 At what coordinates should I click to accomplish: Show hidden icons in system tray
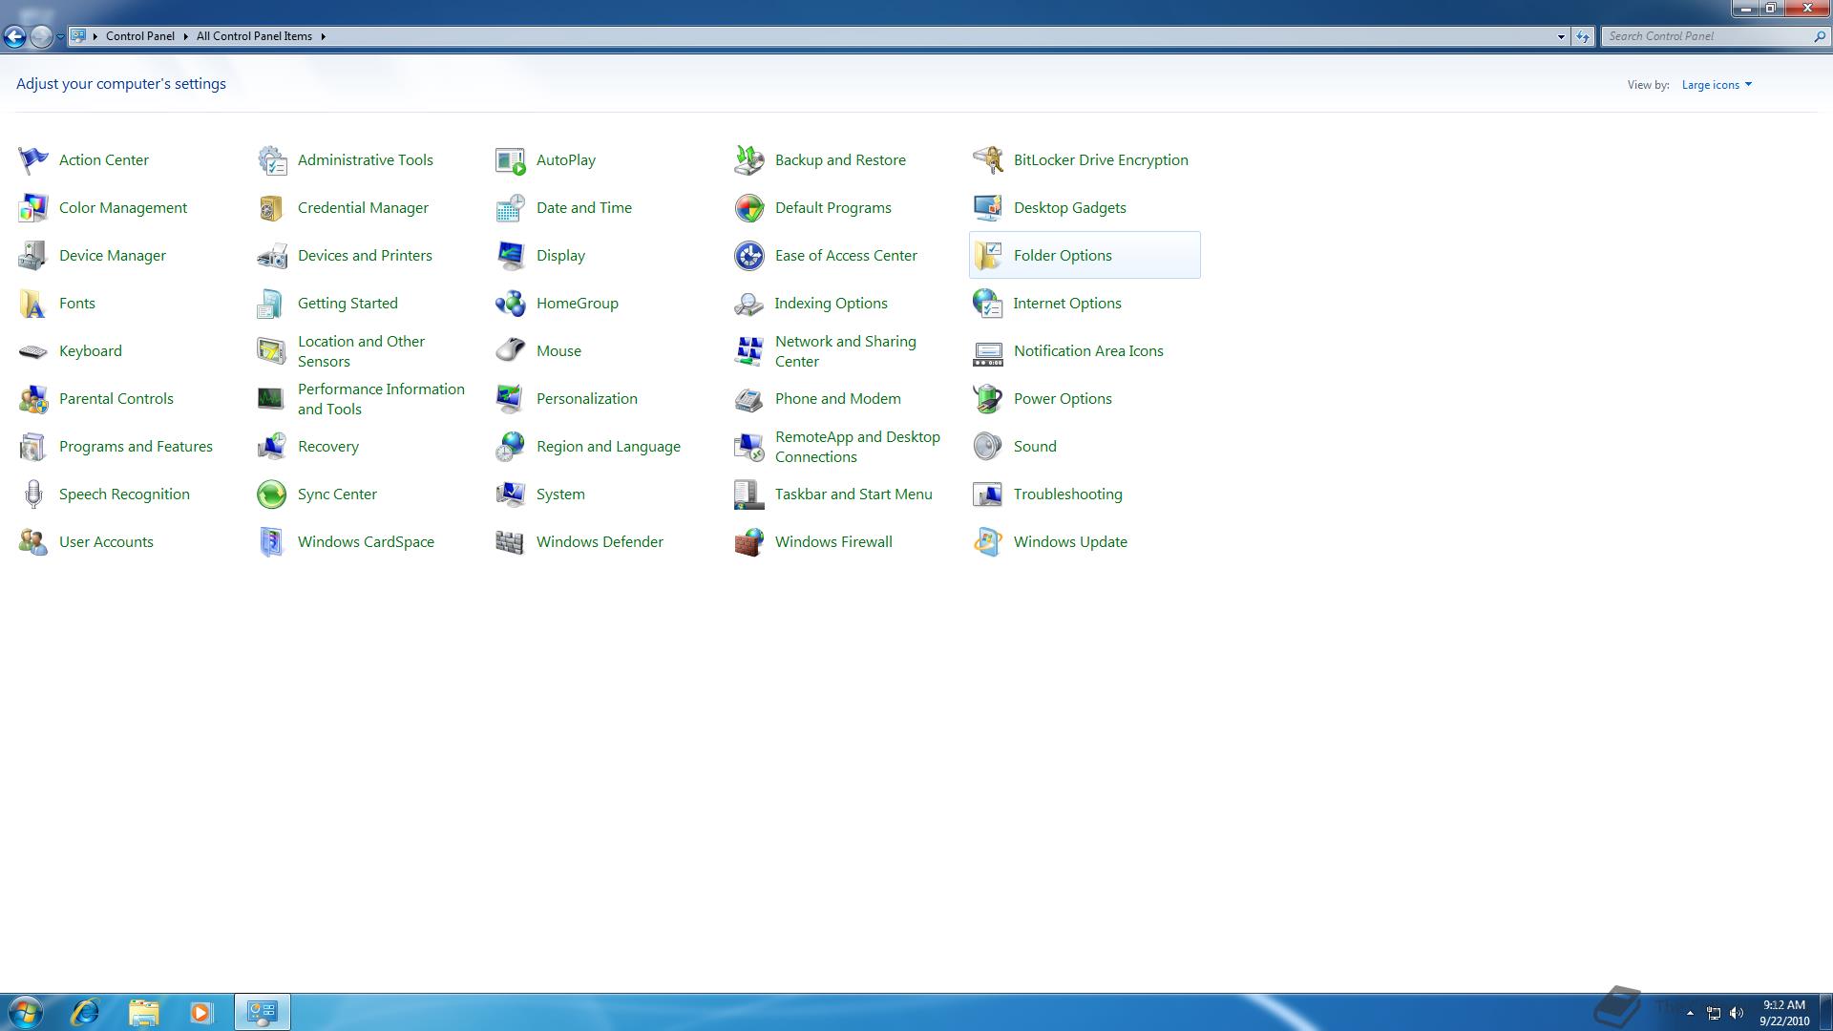tap(1690, 1012)
